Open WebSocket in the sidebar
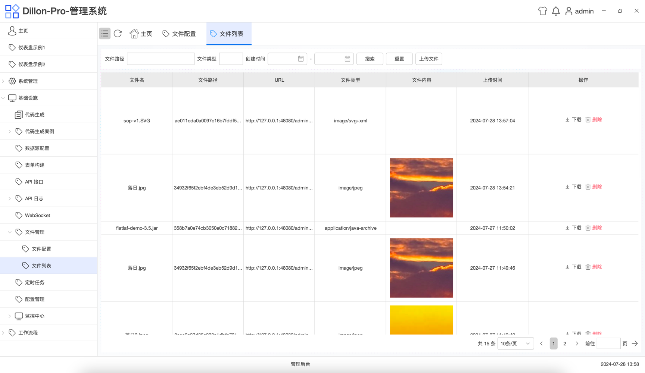This screenshot has width=645, height=373. [49, 215]
